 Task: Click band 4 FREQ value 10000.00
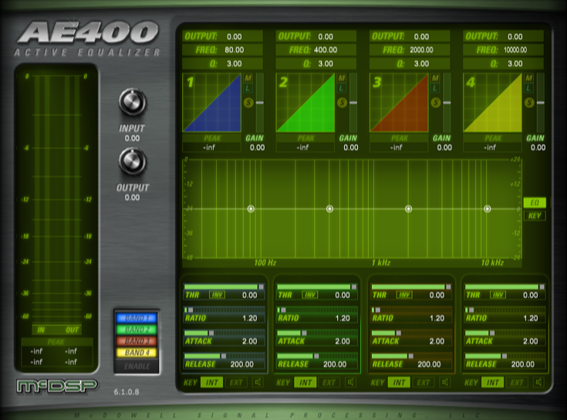click(x=515, y=50)
